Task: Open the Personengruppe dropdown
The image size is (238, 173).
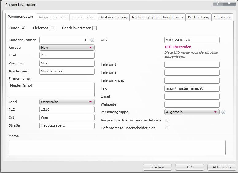Action: pos(192,112)
